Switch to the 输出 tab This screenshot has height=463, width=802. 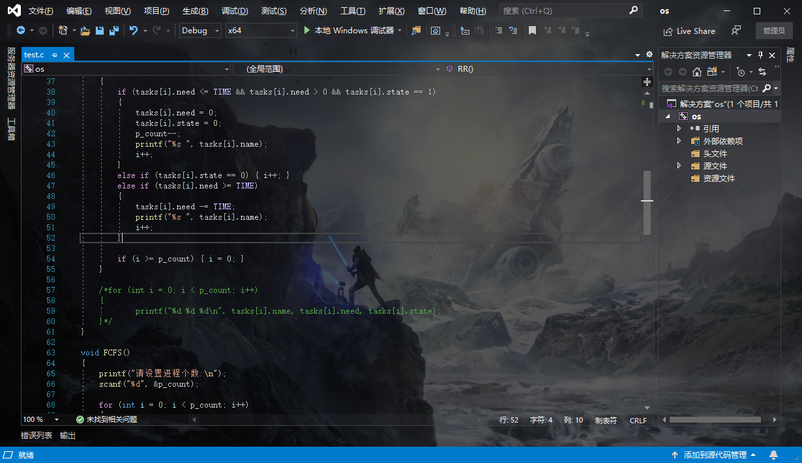68,436
